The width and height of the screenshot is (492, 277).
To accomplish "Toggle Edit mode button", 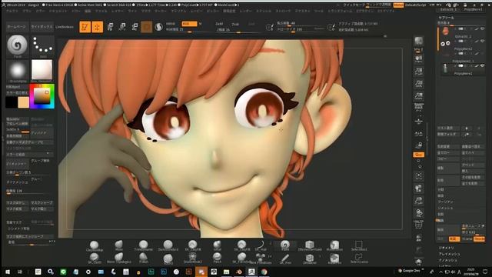I will (85, 27).
